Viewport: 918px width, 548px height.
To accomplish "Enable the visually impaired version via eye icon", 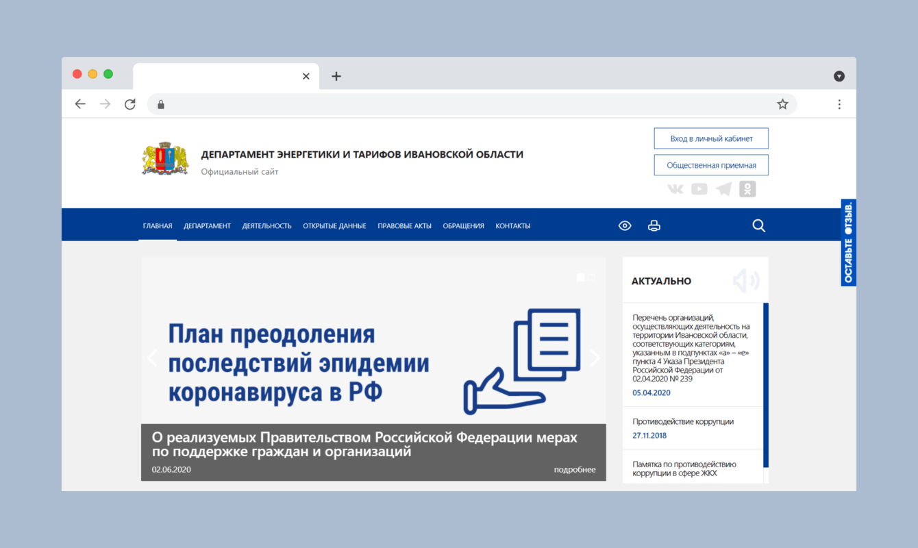I will tap(624, 225).
